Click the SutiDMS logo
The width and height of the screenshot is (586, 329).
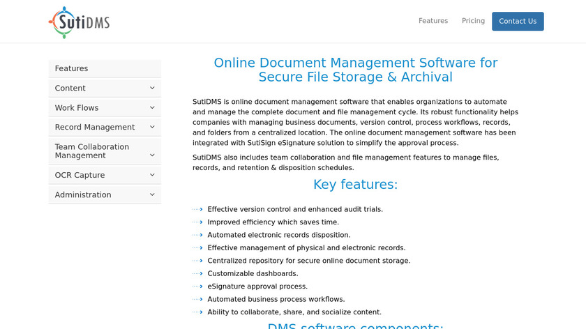coord(80,22)
